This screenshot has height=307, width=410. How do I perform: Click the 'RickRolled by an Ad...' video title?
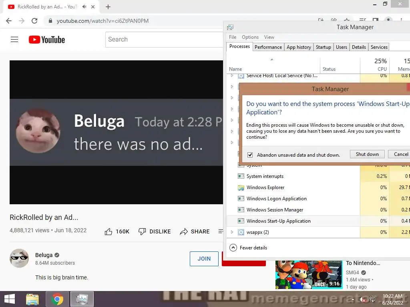44,217
